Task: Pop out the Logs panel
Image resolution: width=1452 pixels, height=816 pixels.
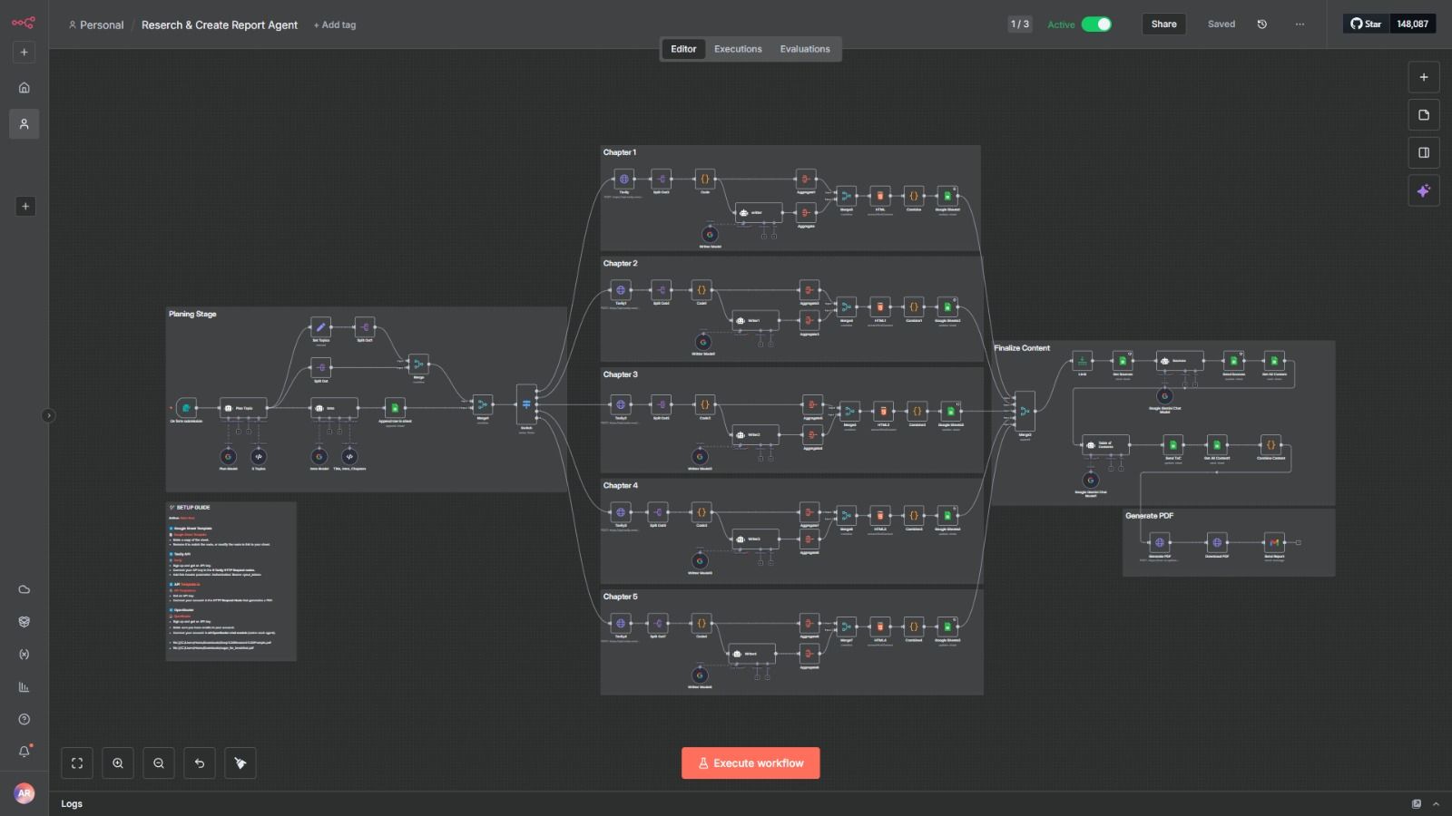Action: [x=1417, y=804]
